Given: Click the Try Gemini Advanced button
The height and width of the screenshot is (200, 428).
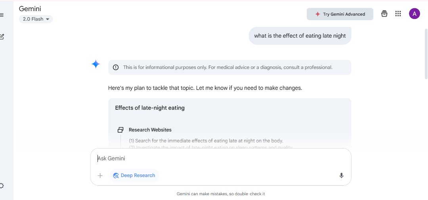Looking at the screenshot, I should pos(340,14).
